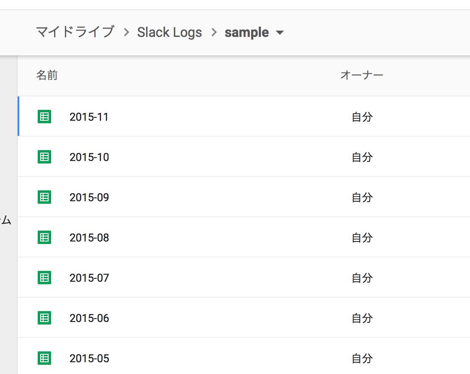Screen dimensions: 470x374
Task: Select the spreadsheet icon beside 2015-07
Action: 44,278
